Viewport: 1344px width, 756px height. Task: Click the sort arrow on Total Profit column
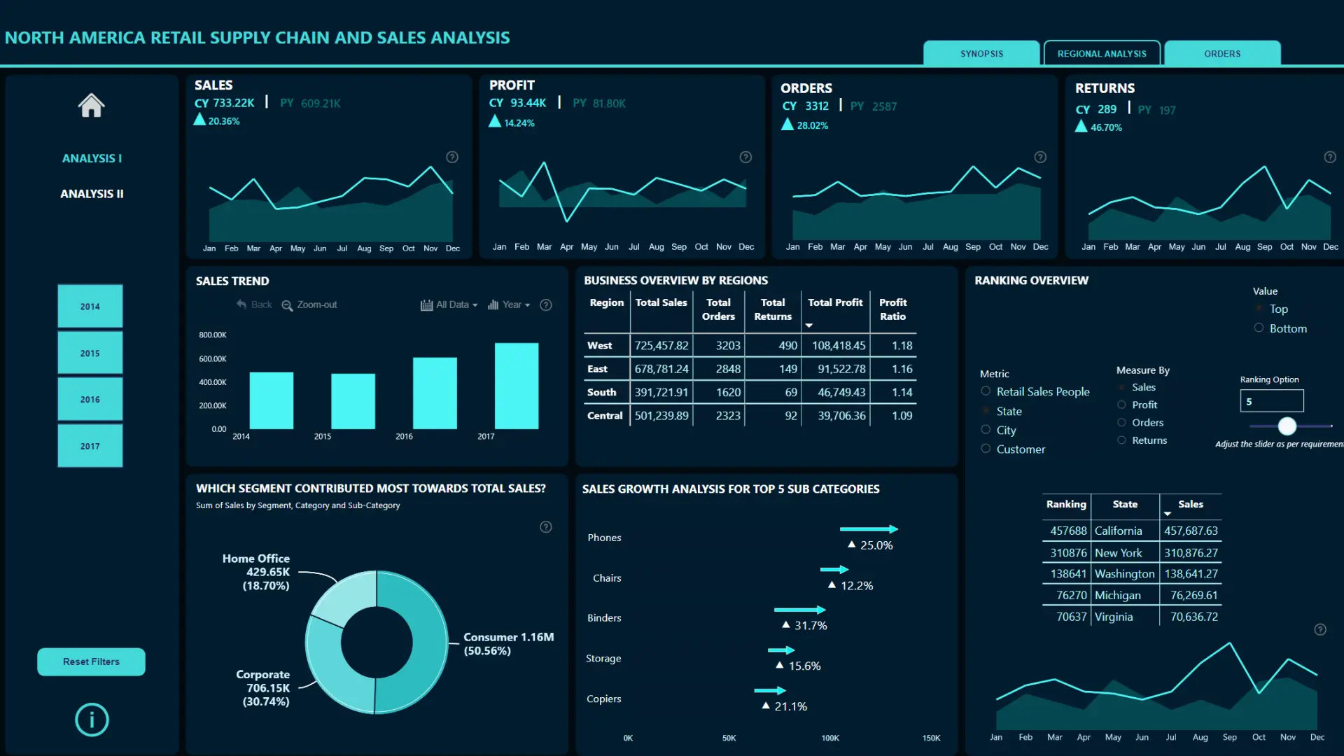[x=810, y=325]
